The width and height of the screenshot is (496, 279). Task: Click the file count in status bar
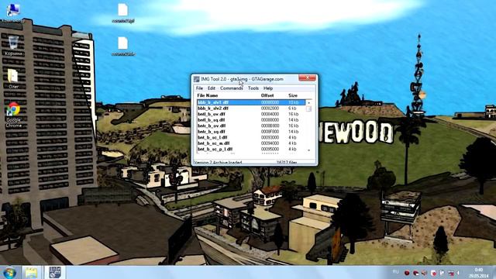pos(287,163)
